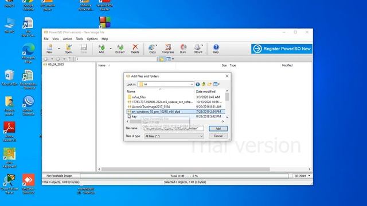Viewport: 367px width, 206px height.
Task: Click the Cancel button in dialog
Action: click(x=218, y=136)
